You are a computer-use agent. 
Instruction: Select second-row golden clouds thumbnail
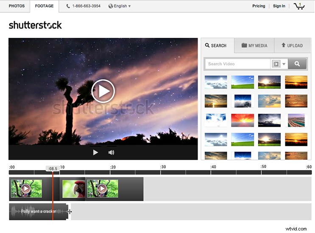(x=269, y=101)
